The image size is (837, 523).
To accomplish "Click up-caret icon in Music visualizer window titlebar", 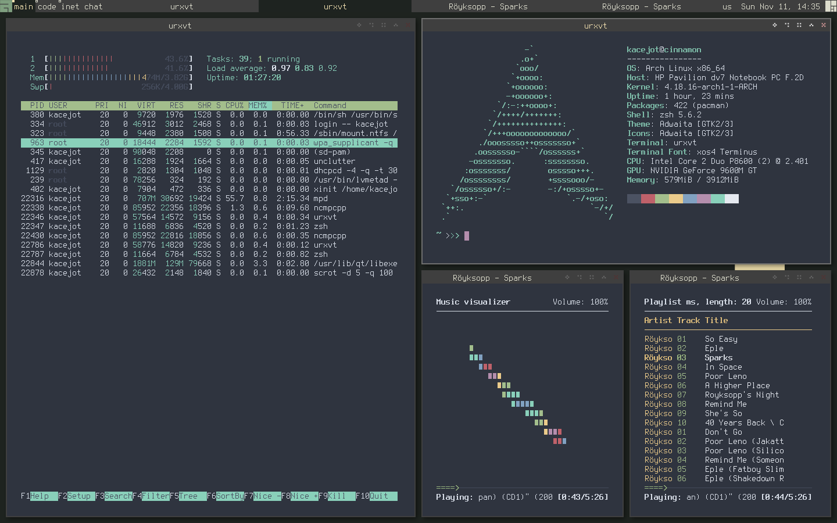I will tap(604, 277).
